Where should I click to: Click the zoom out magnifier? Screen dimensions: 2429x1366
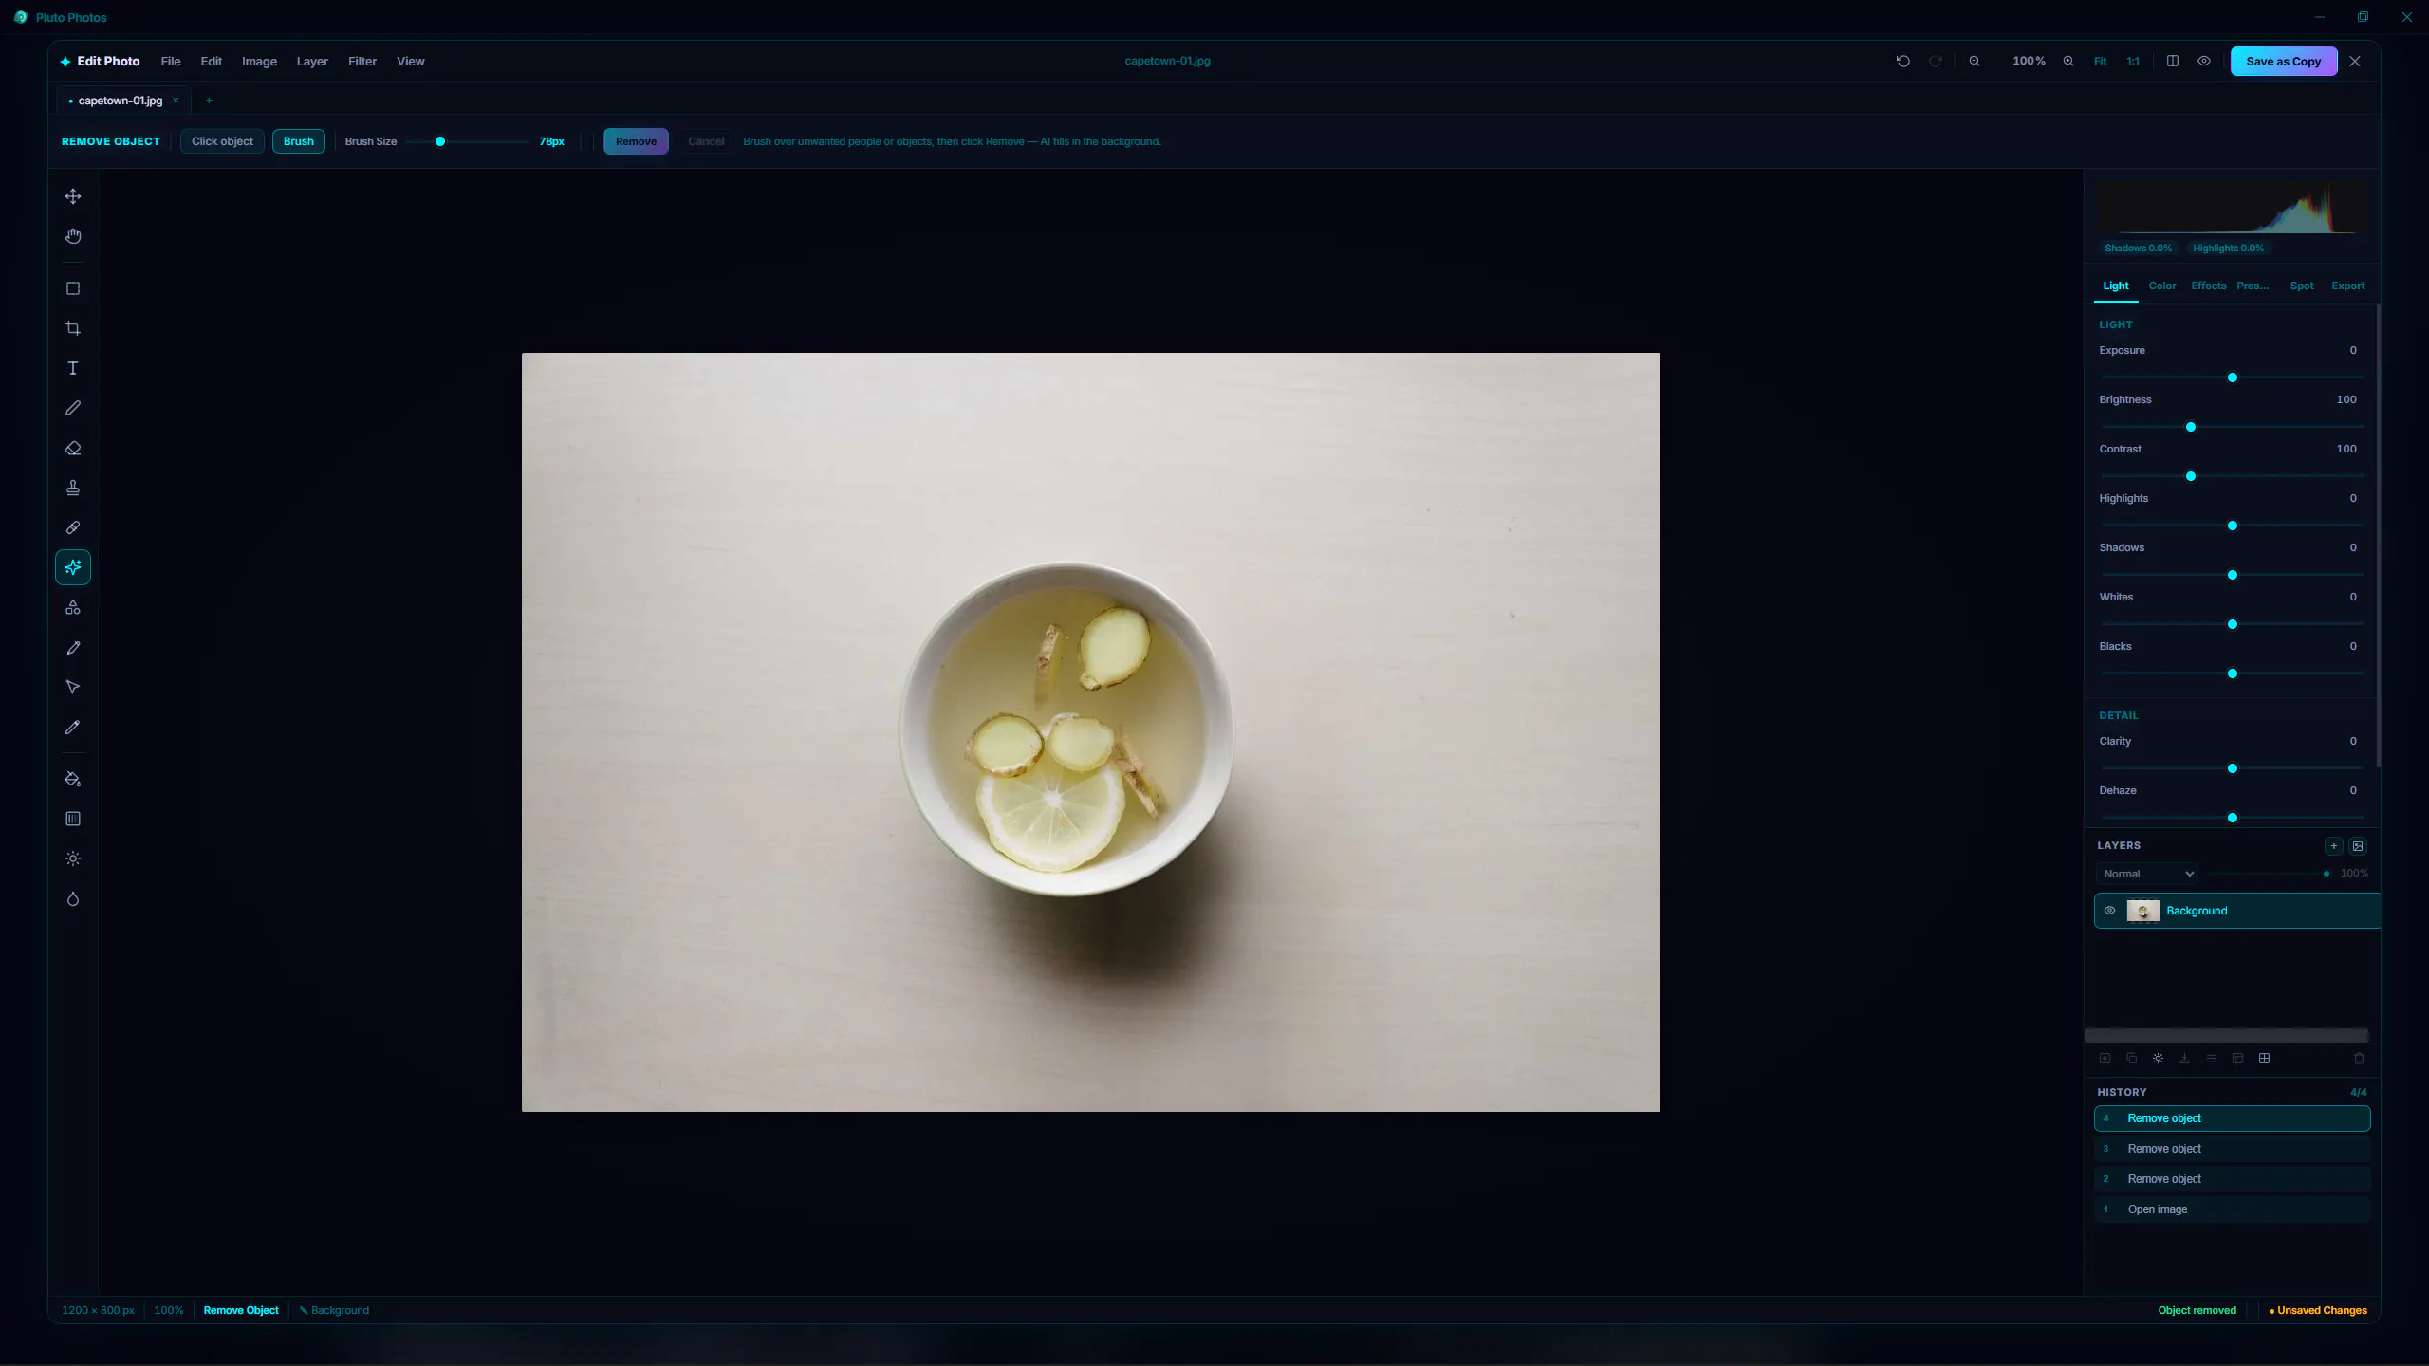(1975, 61)
